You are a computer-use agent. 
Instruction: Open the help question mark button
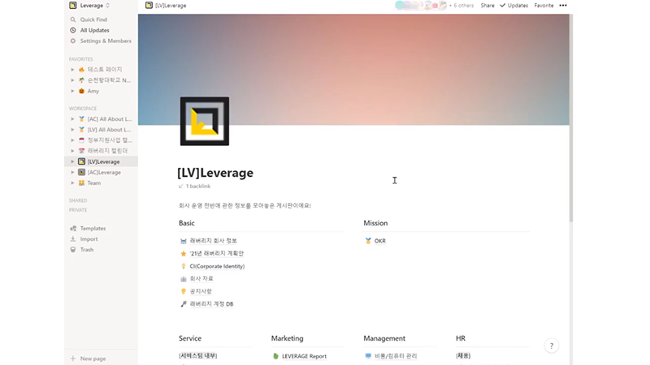[552, 346]
